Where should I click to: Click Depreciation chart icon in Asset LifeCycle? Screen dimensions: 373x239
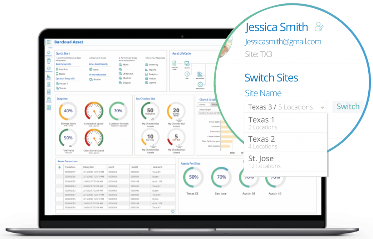click(200, 74)
